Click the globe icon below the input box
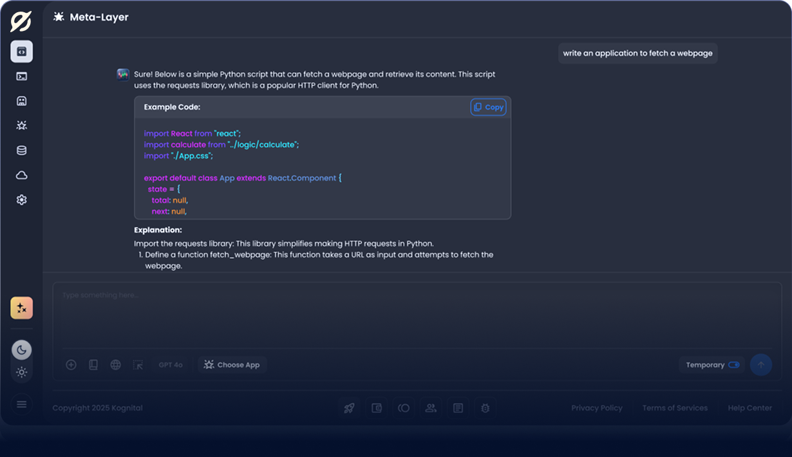792x457 pixels. [x=115, y=365]
